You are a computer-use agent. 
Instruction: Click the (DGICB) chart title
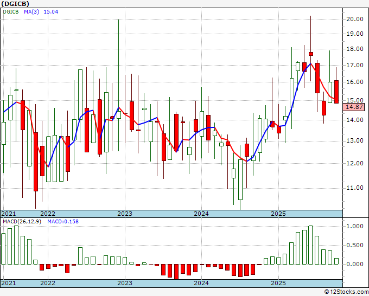[x=15, y=4]
